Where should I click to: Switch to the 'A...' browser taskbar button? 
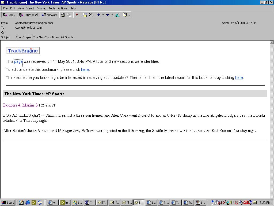coord(53,203)
